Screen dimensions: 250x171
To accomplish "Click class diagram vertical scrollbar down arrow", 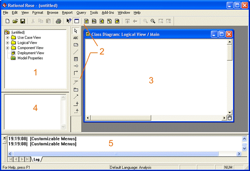I will click(230, 113).
